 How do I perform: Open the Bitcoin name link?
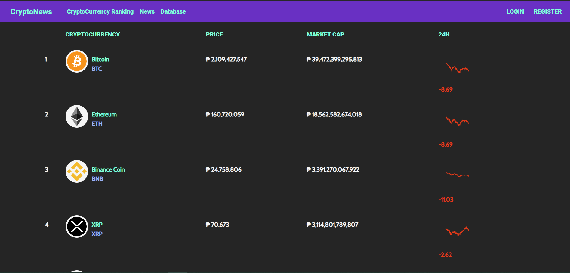click(100, 59)
